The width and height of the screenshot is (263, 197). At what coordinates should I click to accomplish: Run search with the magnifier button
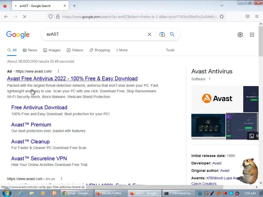click(172, 34)
